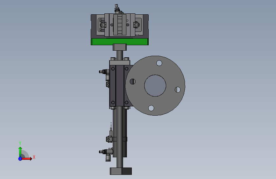
Task: Select the foot block at the rod's bottom
Action: coord(121,171)
